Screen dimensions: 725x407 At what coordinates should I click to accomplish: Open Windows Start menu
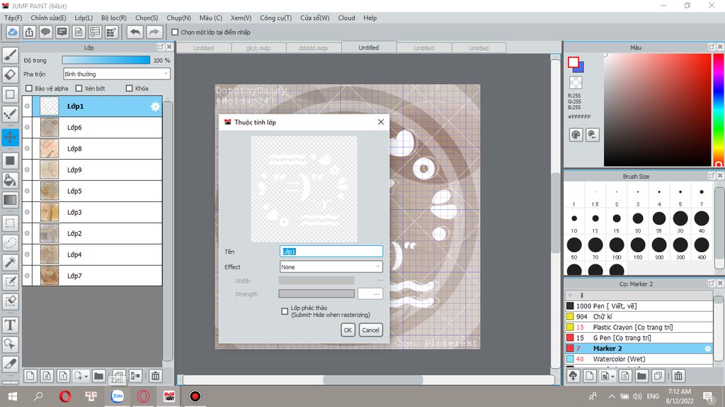[x=13, y=396]
